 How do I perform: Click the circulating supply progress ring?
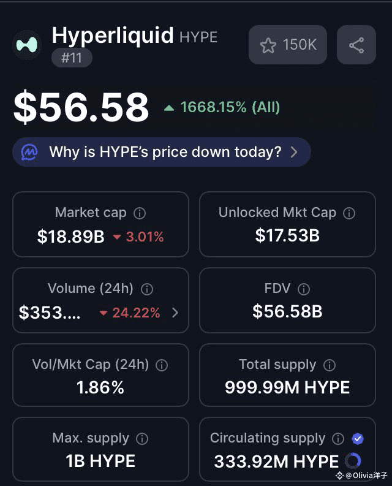tap(353, 461)
